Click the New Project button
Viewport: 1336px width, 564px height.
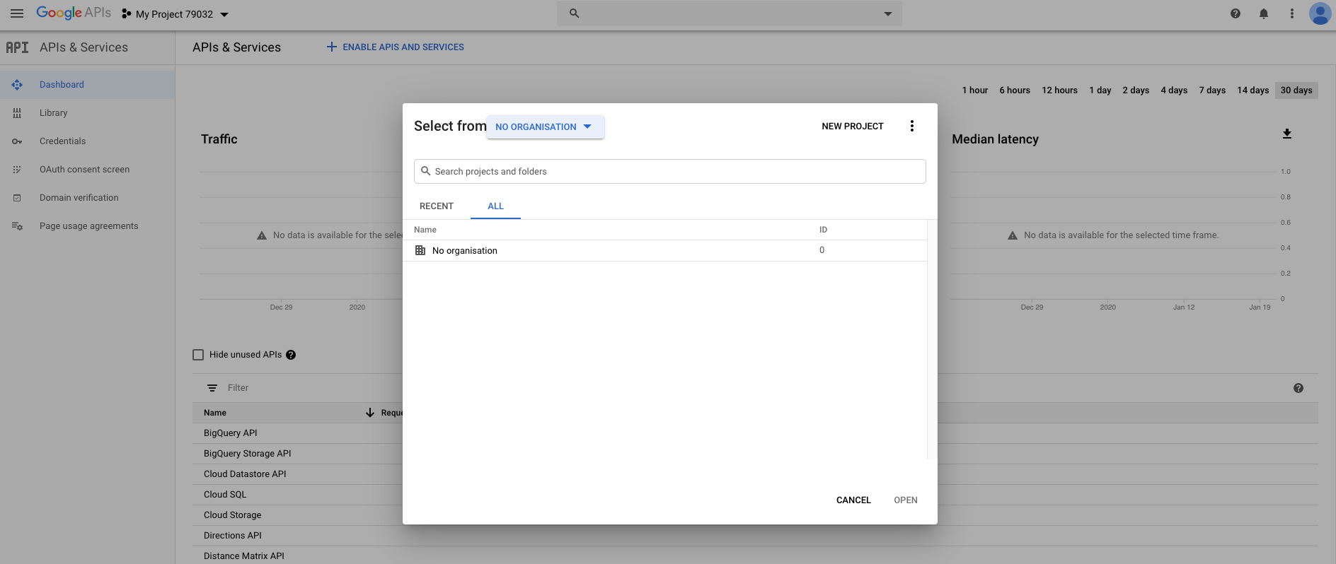852,127
